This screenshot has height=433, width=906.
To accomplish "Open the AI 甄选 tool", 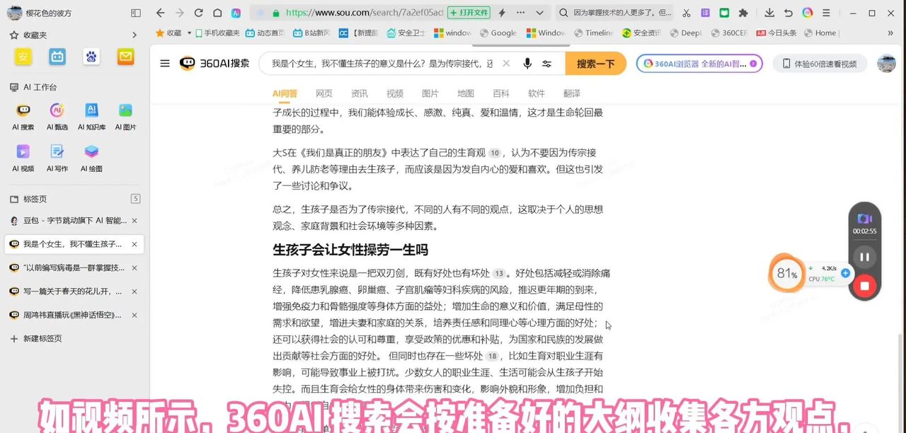I will click(57, 109).
